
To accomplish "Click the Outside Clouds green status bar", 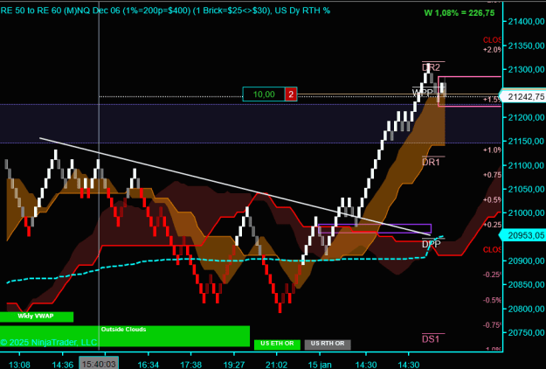I will pos(125,336).
